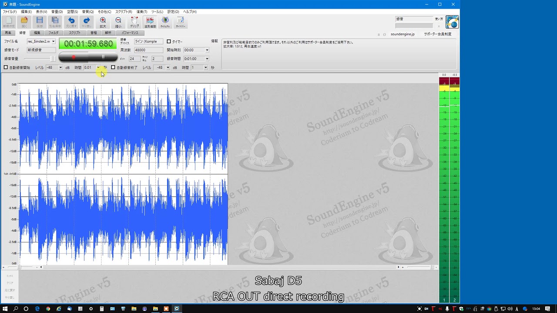Zoom in with the 拡大 magnifier icon
This screenshot has height=313, width=557.
[103, 22]
